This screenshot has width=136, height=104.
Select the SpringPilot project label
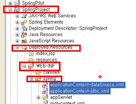point(33,3)
